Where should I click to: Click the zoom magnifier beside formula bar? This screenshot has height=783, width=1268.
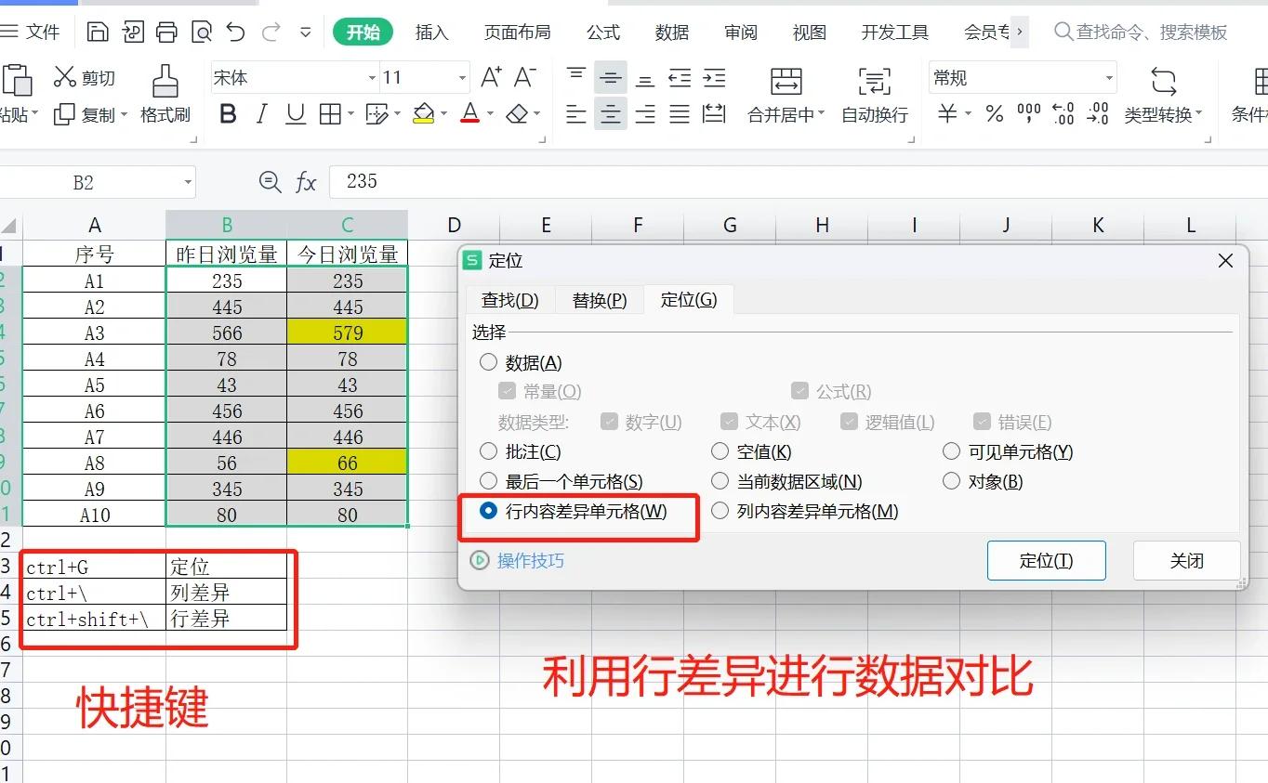pyautogui.click(x=270, y=182)
